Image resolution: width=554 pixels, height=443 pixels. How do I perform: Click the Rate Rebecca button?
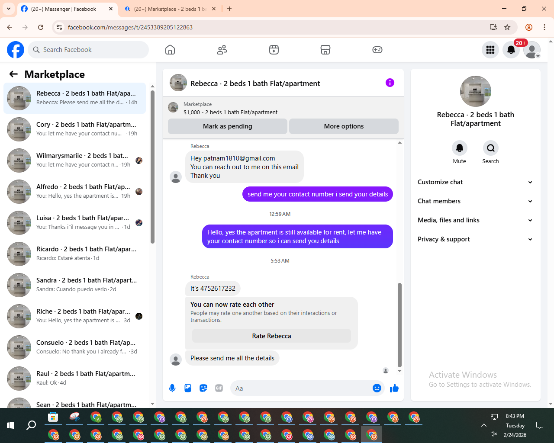[x=271, y=336]
